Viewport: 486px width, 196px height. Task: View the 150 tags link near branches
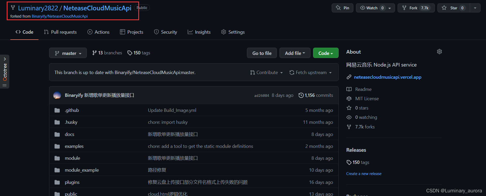pos(139,53)
